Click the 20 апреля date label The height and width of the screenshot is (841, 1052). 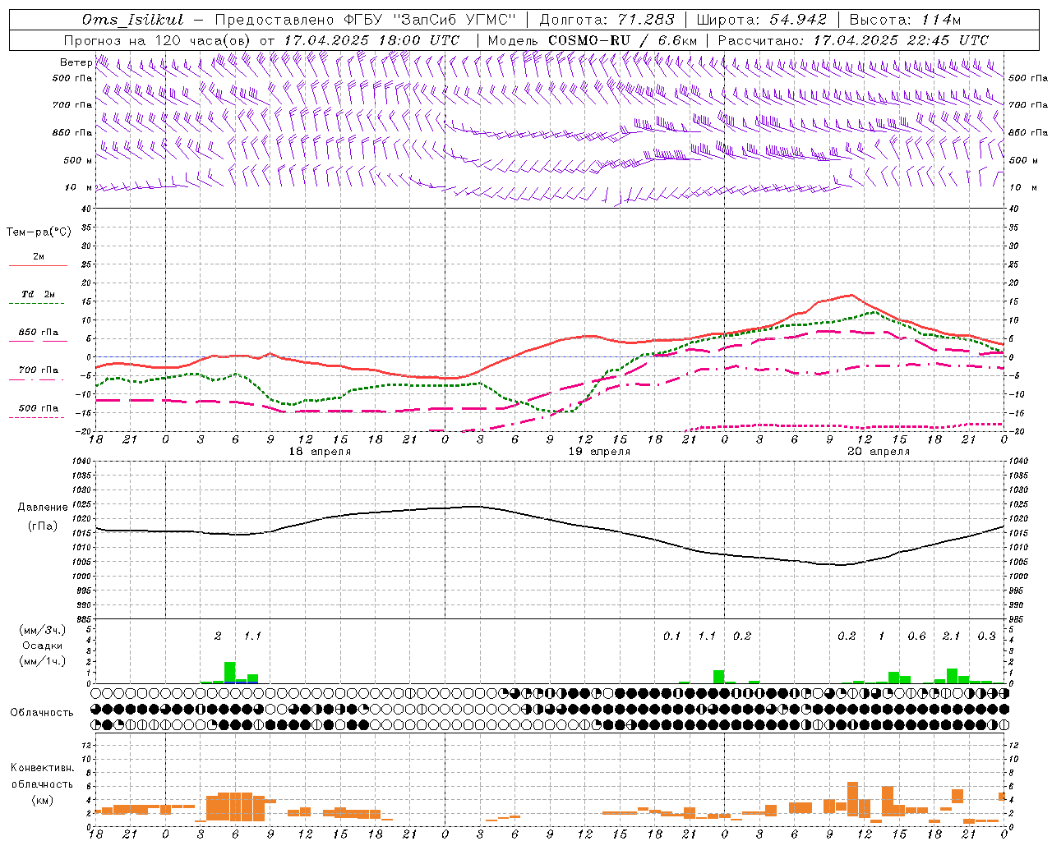point(879,452)
